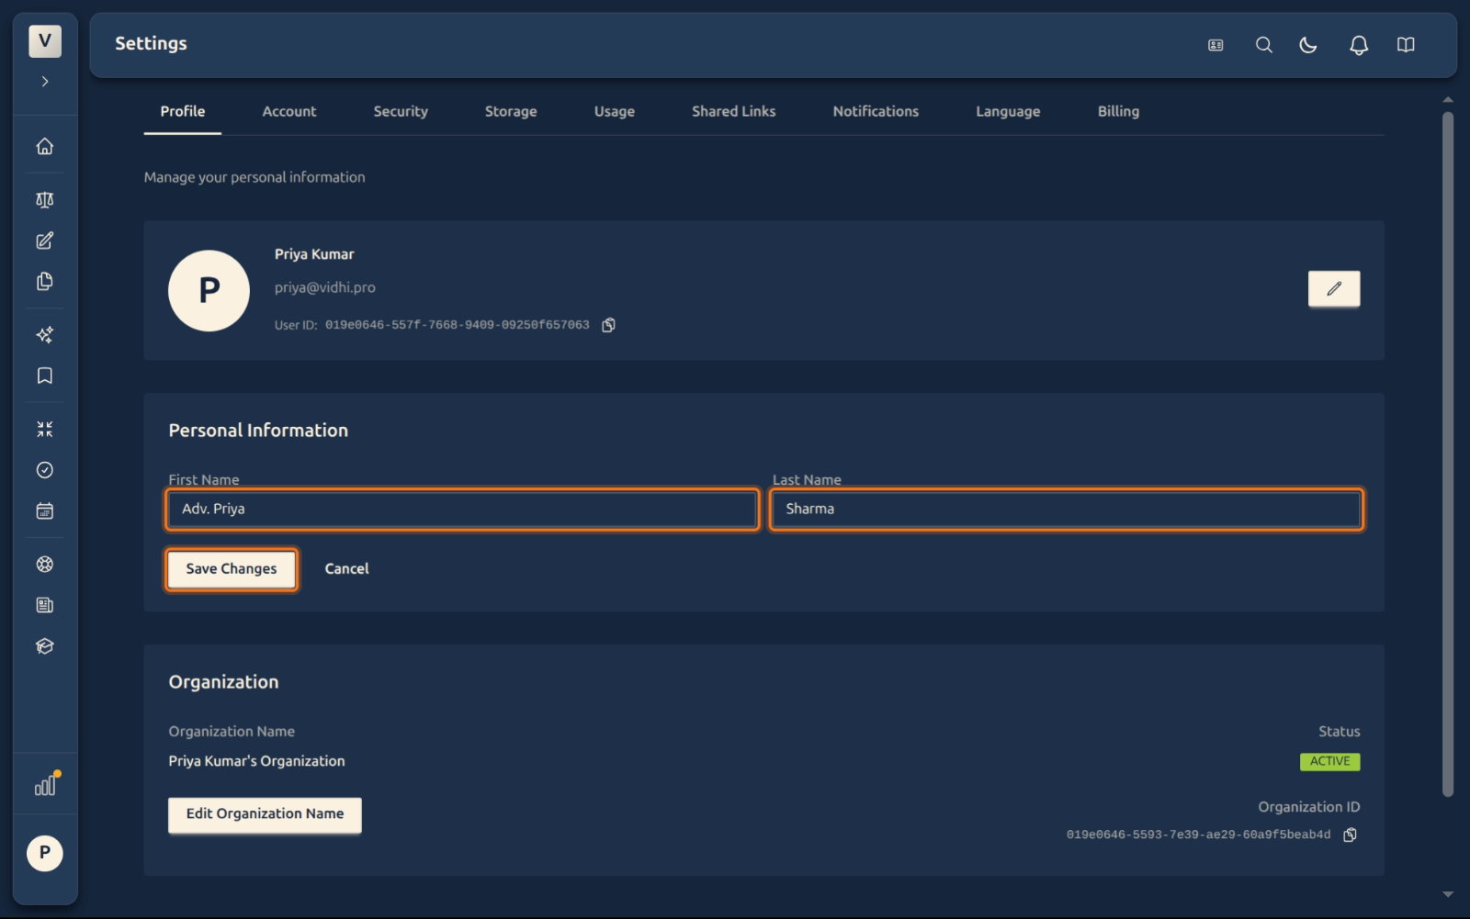The image size is (1470, 919).
Task: Click the Organization ID value 019e0646-5593
Action: click(x=1198, y=835)
